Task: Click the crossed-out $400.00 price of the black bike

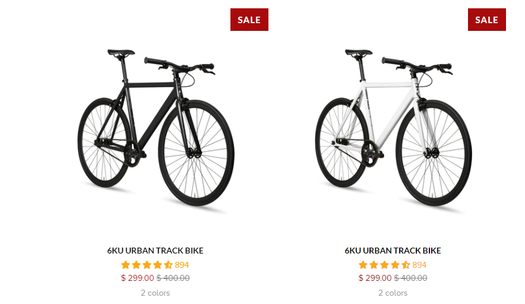Action: click(173, 278)
